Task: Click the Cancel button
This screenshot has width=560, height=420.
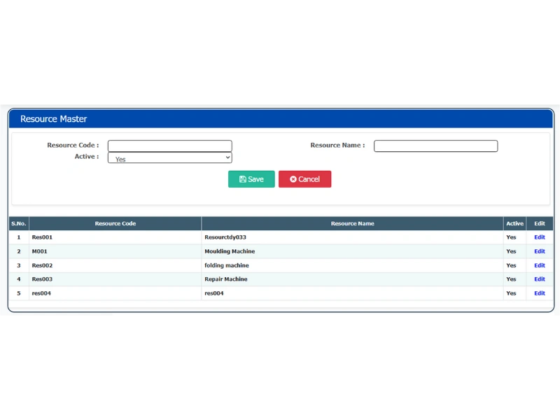Action: (304, 178)
